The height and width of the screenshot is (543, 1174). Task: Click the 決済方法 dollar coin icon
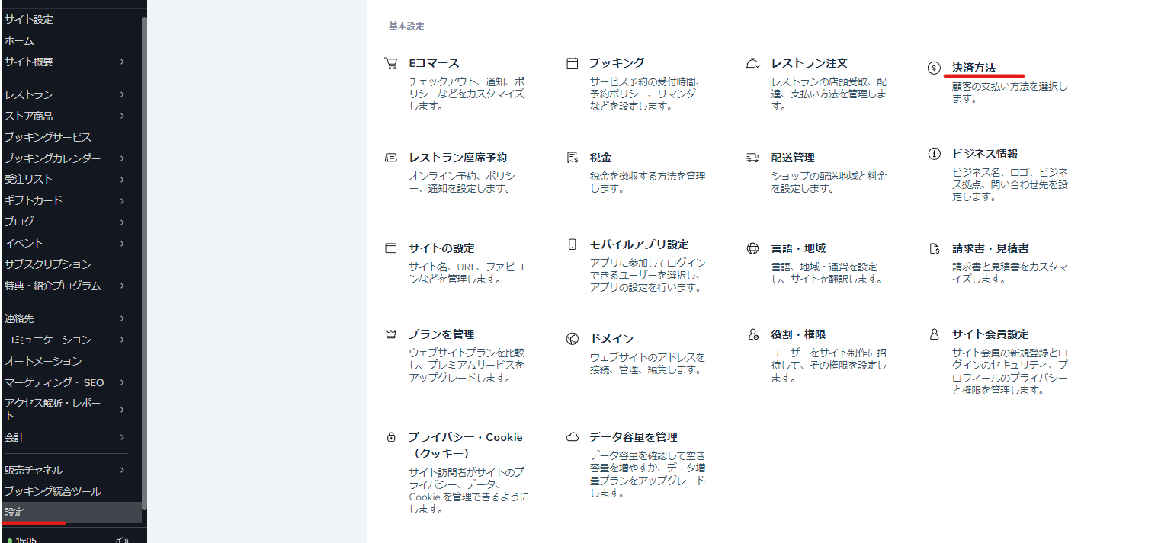(x=934, y=68)
